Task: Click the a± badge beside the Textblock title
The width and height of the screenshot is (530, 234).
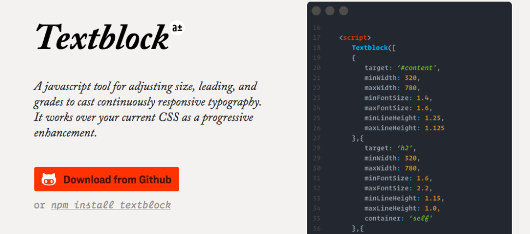Action: tap(178, 28)
